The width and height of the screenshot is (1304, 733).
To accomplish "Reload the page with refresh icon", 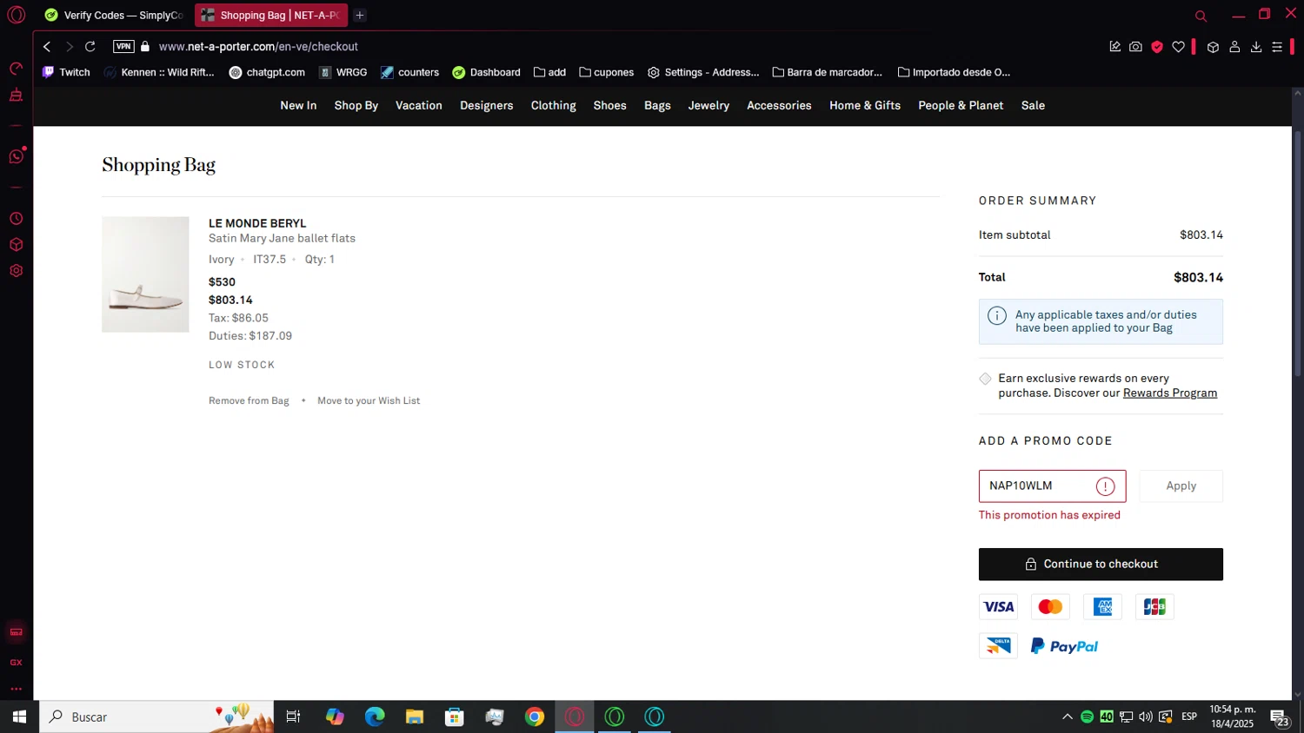I will coord(90,47).
